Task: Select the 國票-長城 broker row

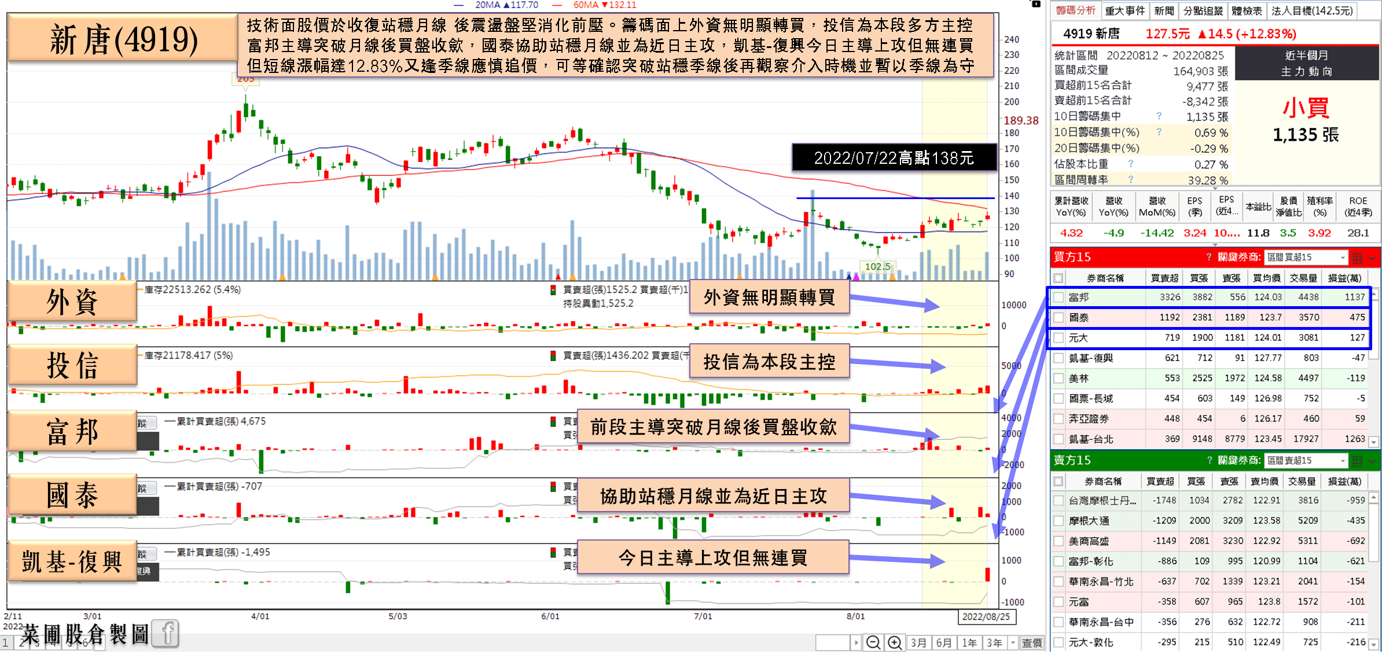Action: click(1210, 398)
